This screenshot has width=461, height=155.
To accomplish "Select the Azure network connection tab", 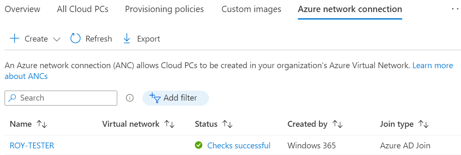I will 350,9.
